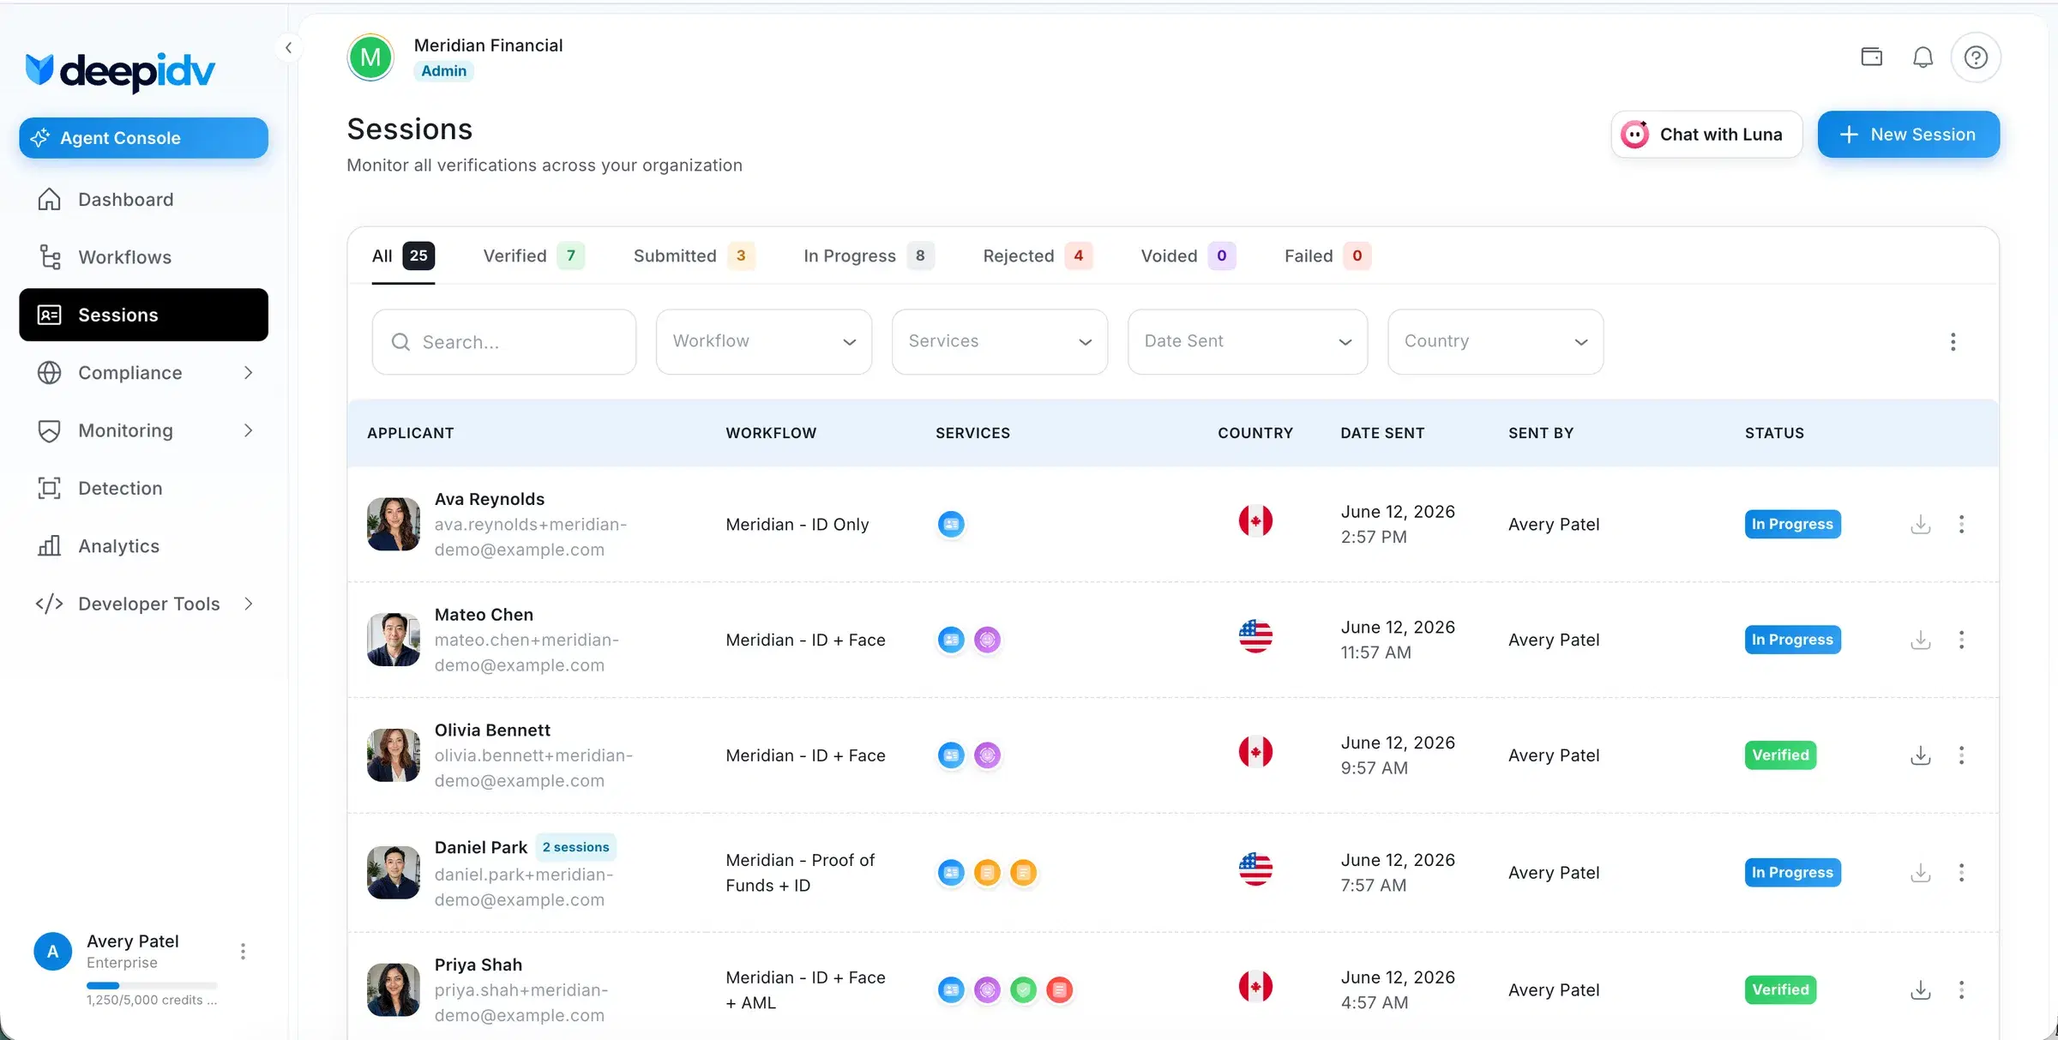Switch to the In Progress tab
The width and height of the screenshot is (2058, 1040).
tap(869, 255)
